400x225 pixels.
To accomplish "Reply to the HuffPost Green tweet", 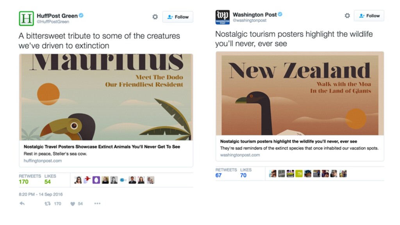I will pos(22,204).
